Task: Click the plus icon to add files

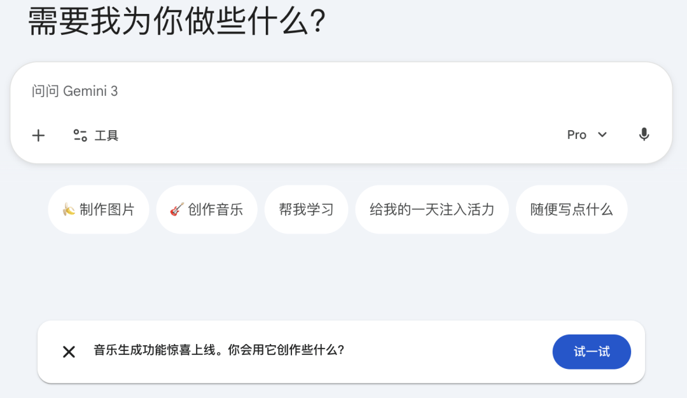Action: click(x=39, y=135)
